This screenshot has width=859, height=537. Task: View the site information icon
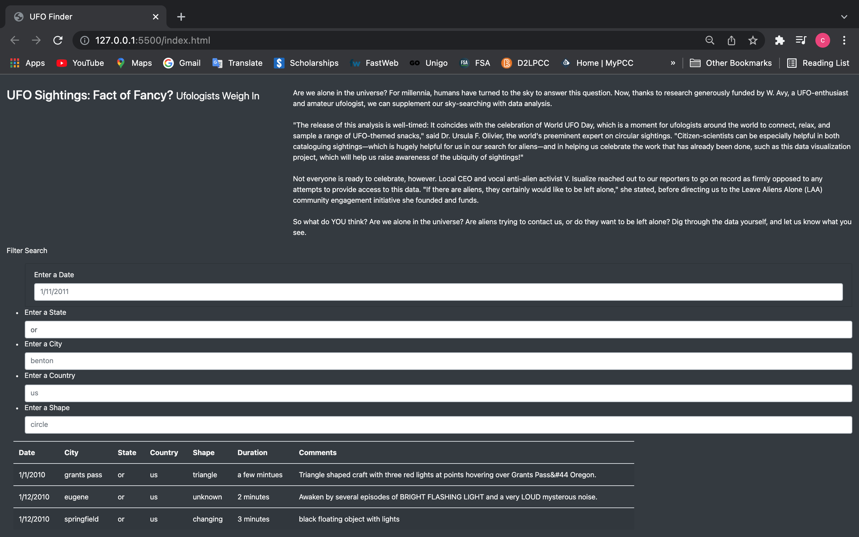pyautogui.click(x=85, y=40)
